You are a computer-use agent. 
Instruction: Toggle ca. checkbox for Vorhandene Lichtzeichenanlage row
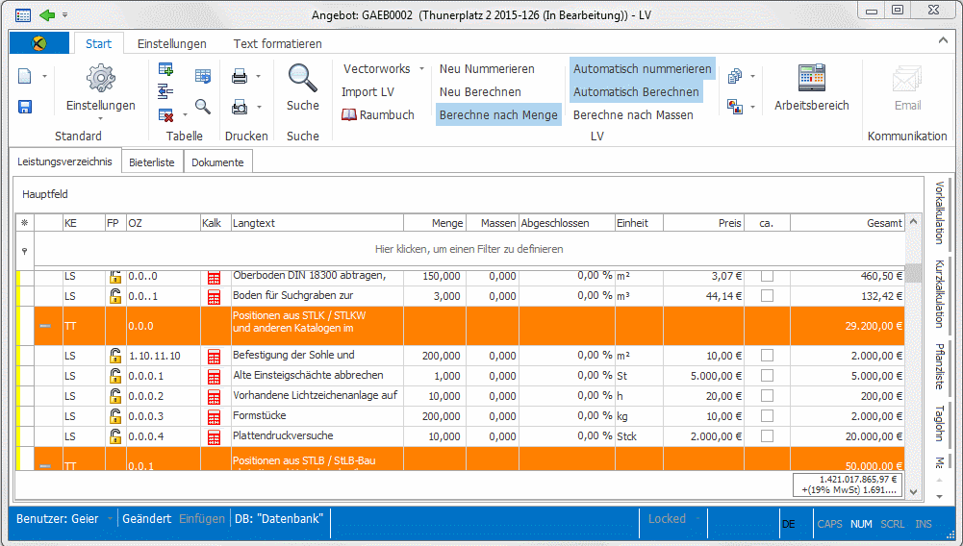coord(767,396)
